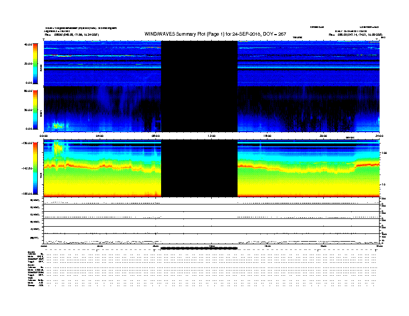Screen dimensions: 409x316
Task: Click the RAD1 vertical axis label
Action: [x=41, y=113]
